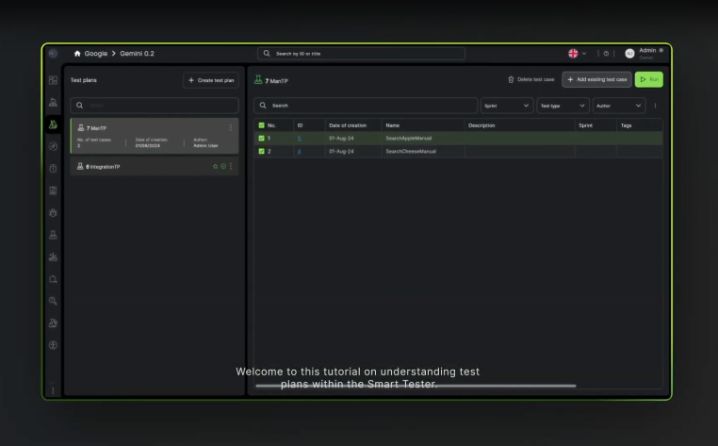
Task: Open three-dot options beside Author filter
Action: (656, 106)
